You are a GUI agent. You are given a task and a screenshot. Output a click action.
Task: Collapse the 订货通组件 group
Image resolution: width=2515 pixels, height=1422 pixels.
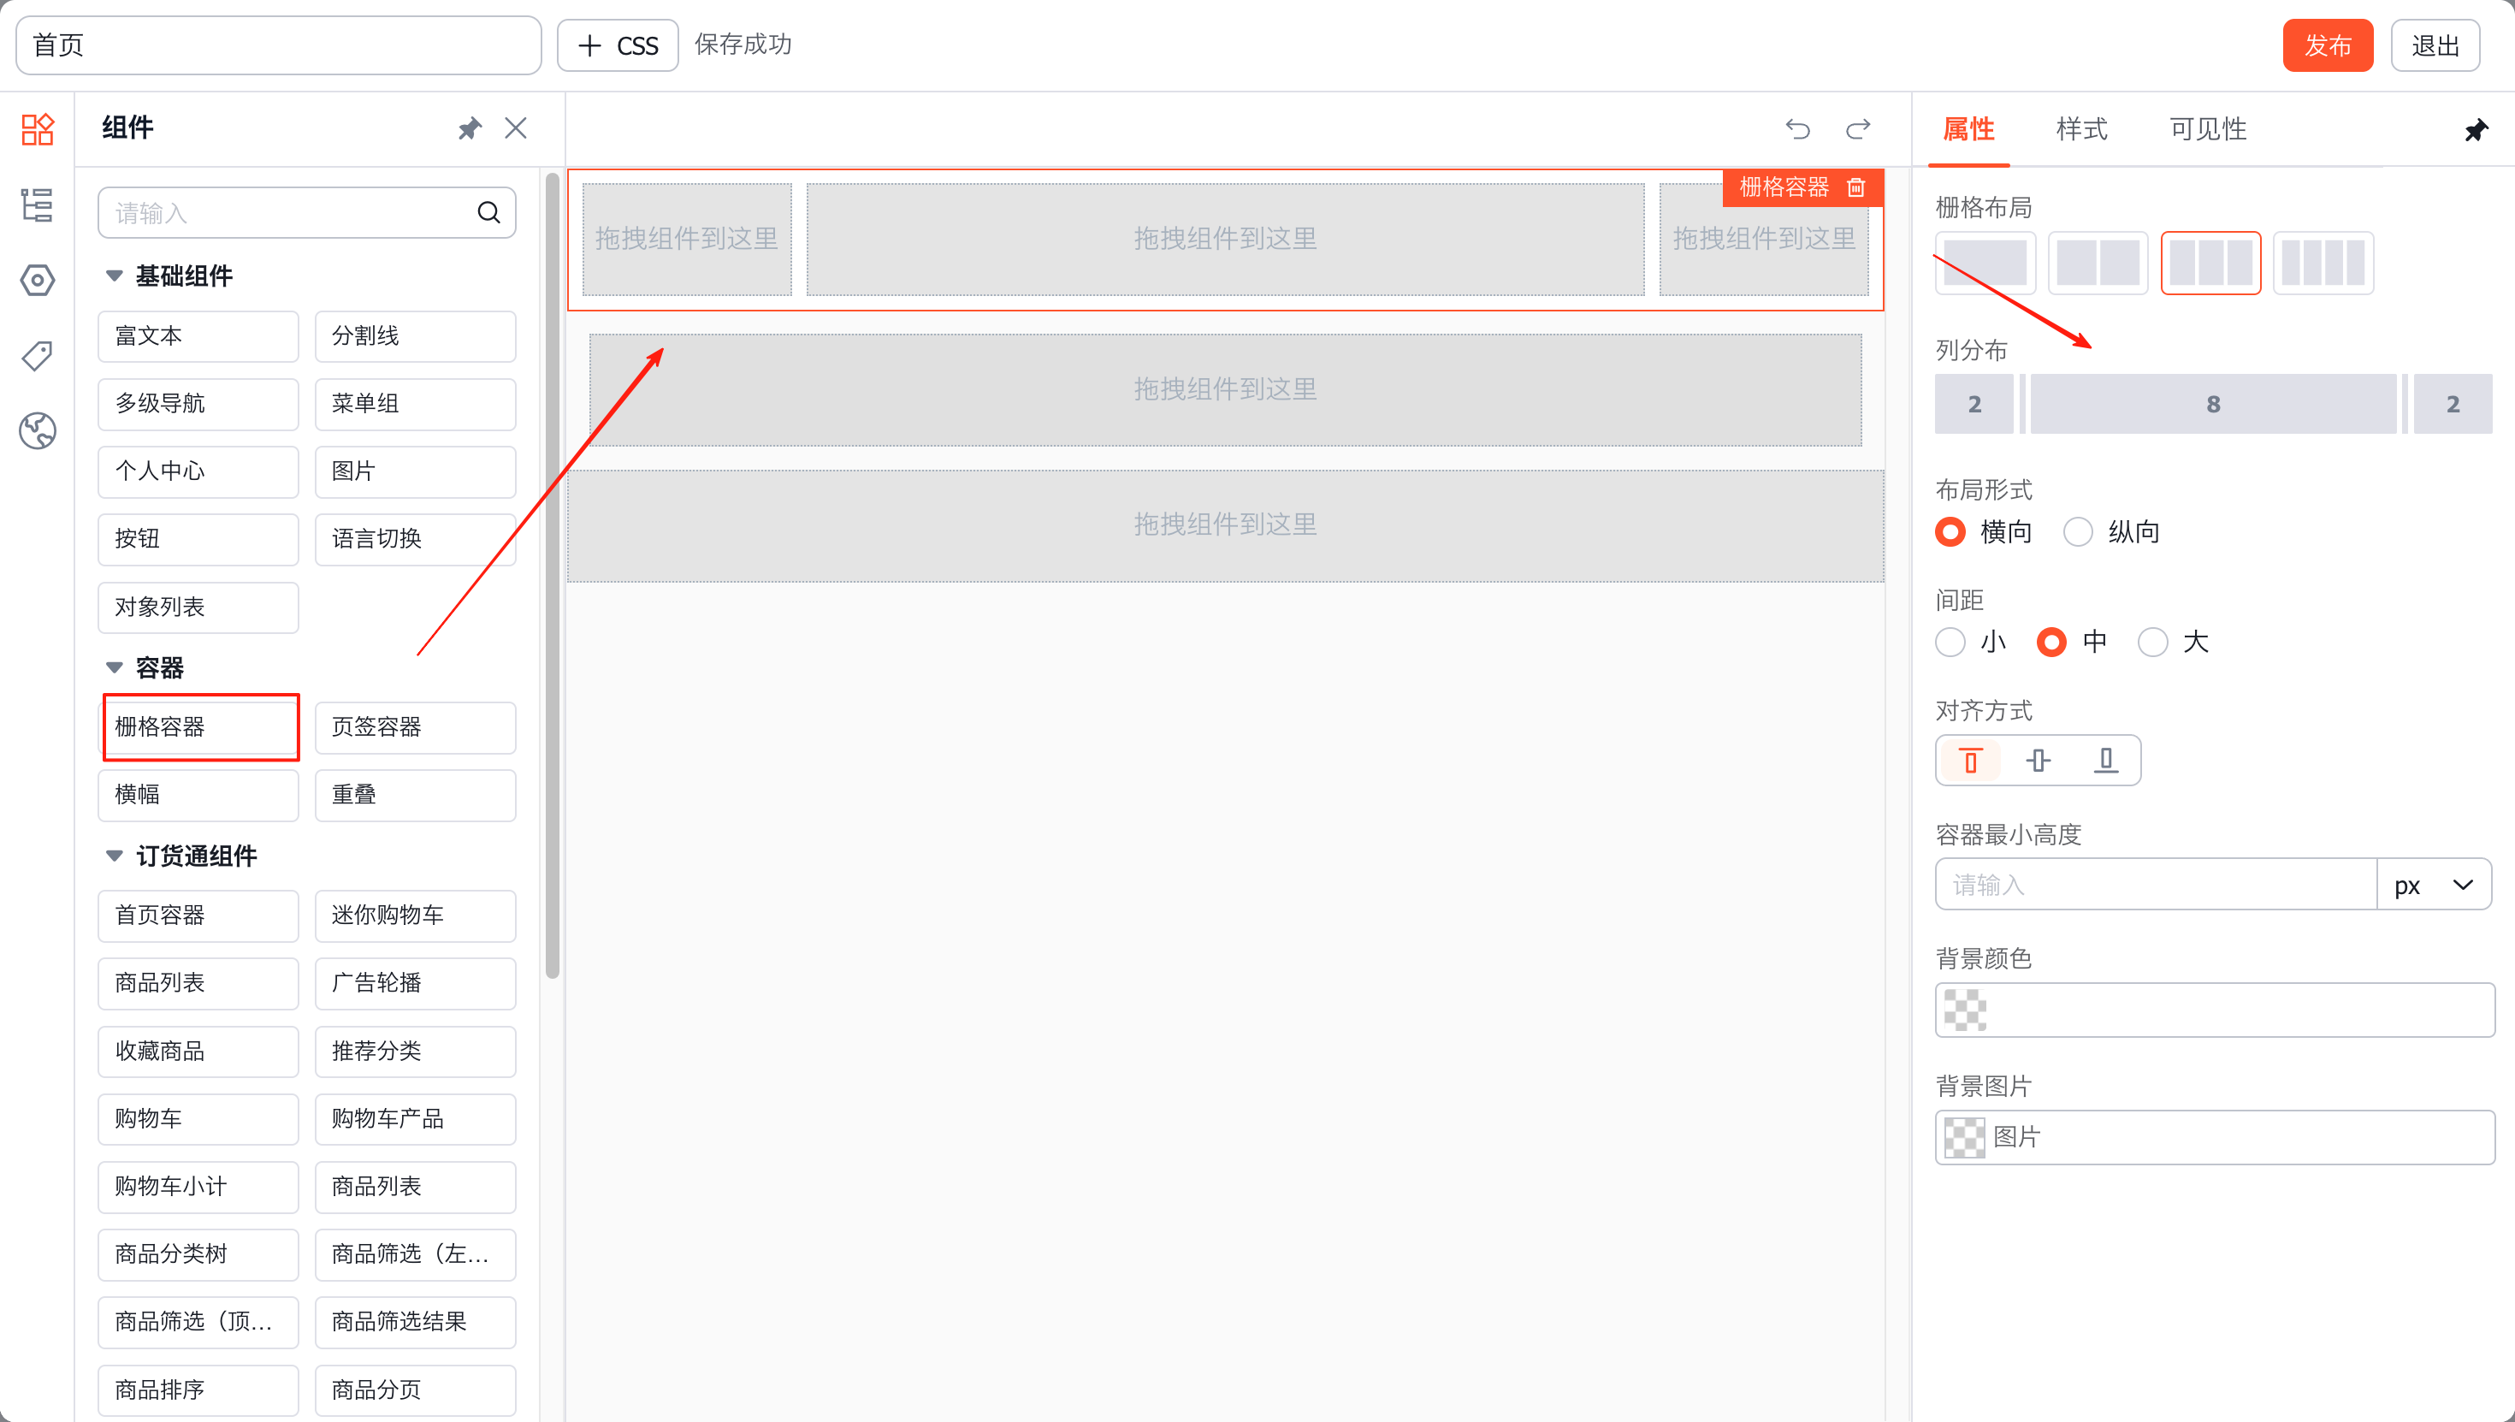[115, 856]
